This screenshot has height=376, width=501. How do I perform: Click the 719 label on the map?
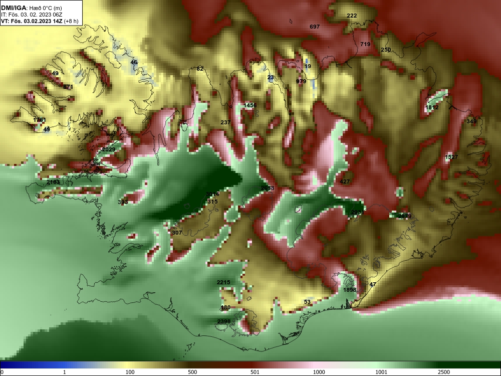pyautogui.click(x=365, y=44)
